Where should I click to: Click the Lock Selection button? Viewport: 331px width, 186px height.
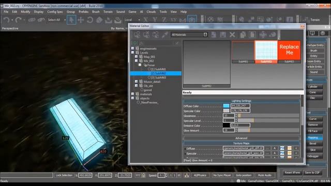coord(64,175)
